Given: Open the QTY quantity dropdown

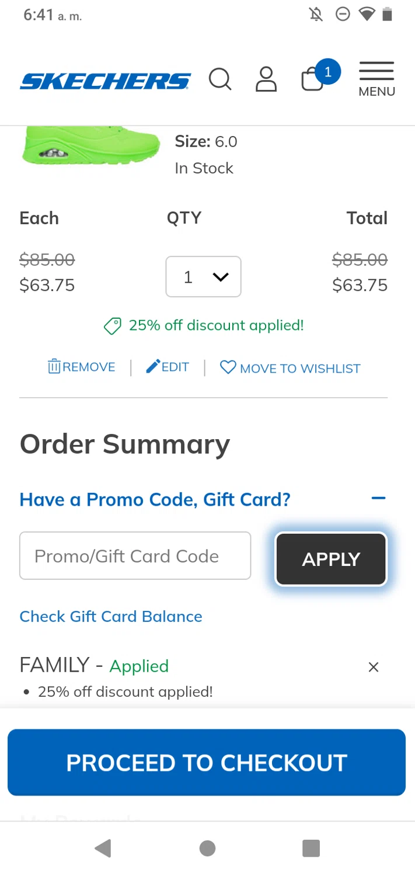Looking at the screenshot, I should tap(203, 277).
